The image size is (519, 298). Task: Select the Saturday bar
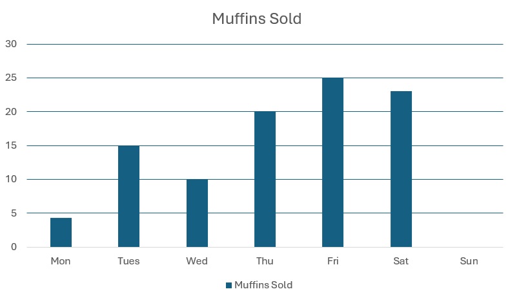[401, 169]
